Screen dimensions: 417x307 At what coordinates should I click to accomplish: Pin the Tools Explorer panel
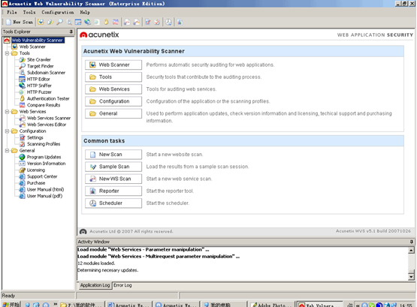pyautogui.click(x=71, y=32)
